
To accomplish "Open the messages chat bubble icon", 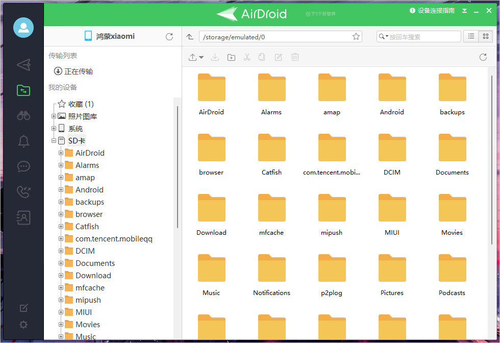I will click(23, 166).
